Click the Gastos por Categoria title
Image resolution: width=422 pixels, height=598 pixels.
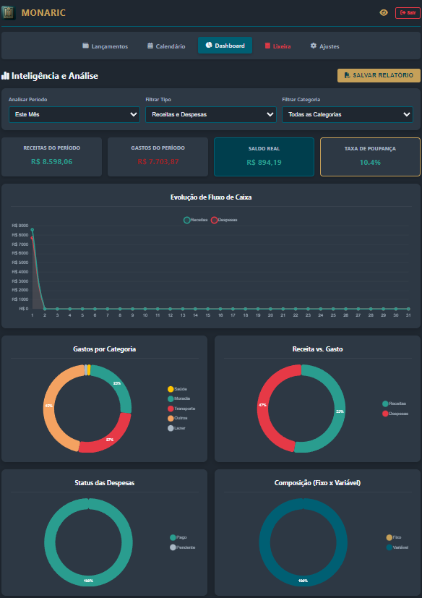click(x=105, y=349)
